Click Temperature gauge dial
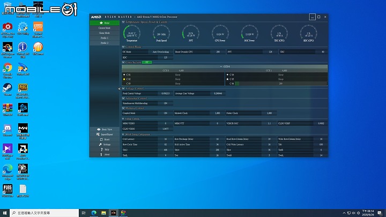The image size is (386, 217). pos(132,33)
